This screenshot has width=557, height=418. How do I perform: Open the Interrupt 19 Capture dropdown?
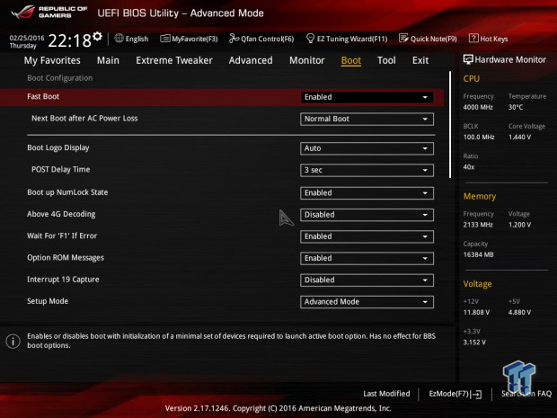367,280
